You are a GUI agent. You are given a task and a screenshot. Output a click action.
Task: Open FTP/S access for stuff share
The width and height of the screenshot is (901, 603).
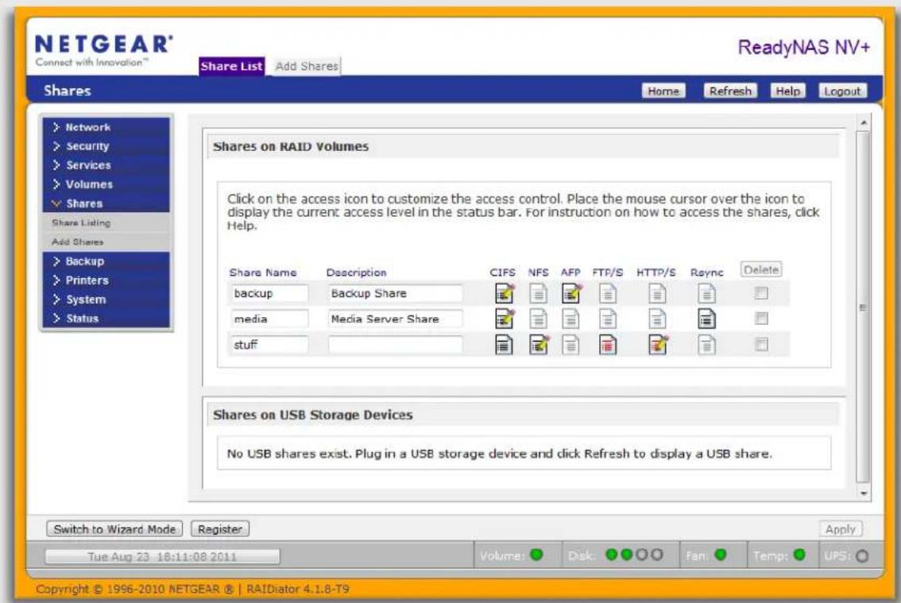(607, 344)
